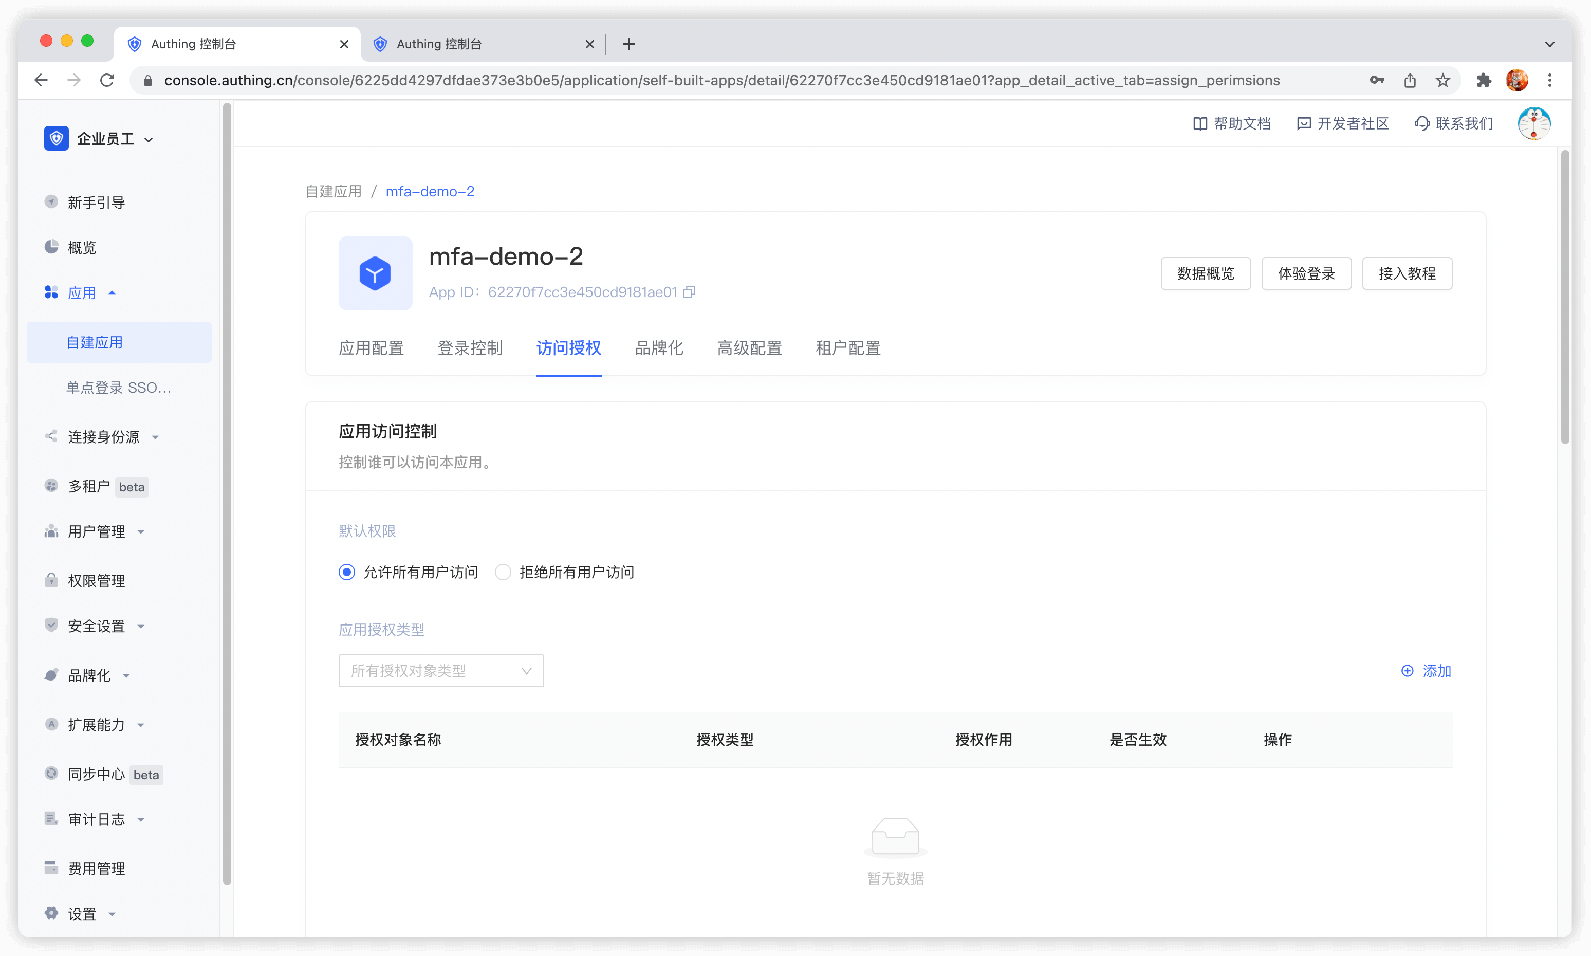The image size is (1591, 956).
Task: Click the plus icon next to 添加
Action: pyautogui.click(x=1408, y=671)
